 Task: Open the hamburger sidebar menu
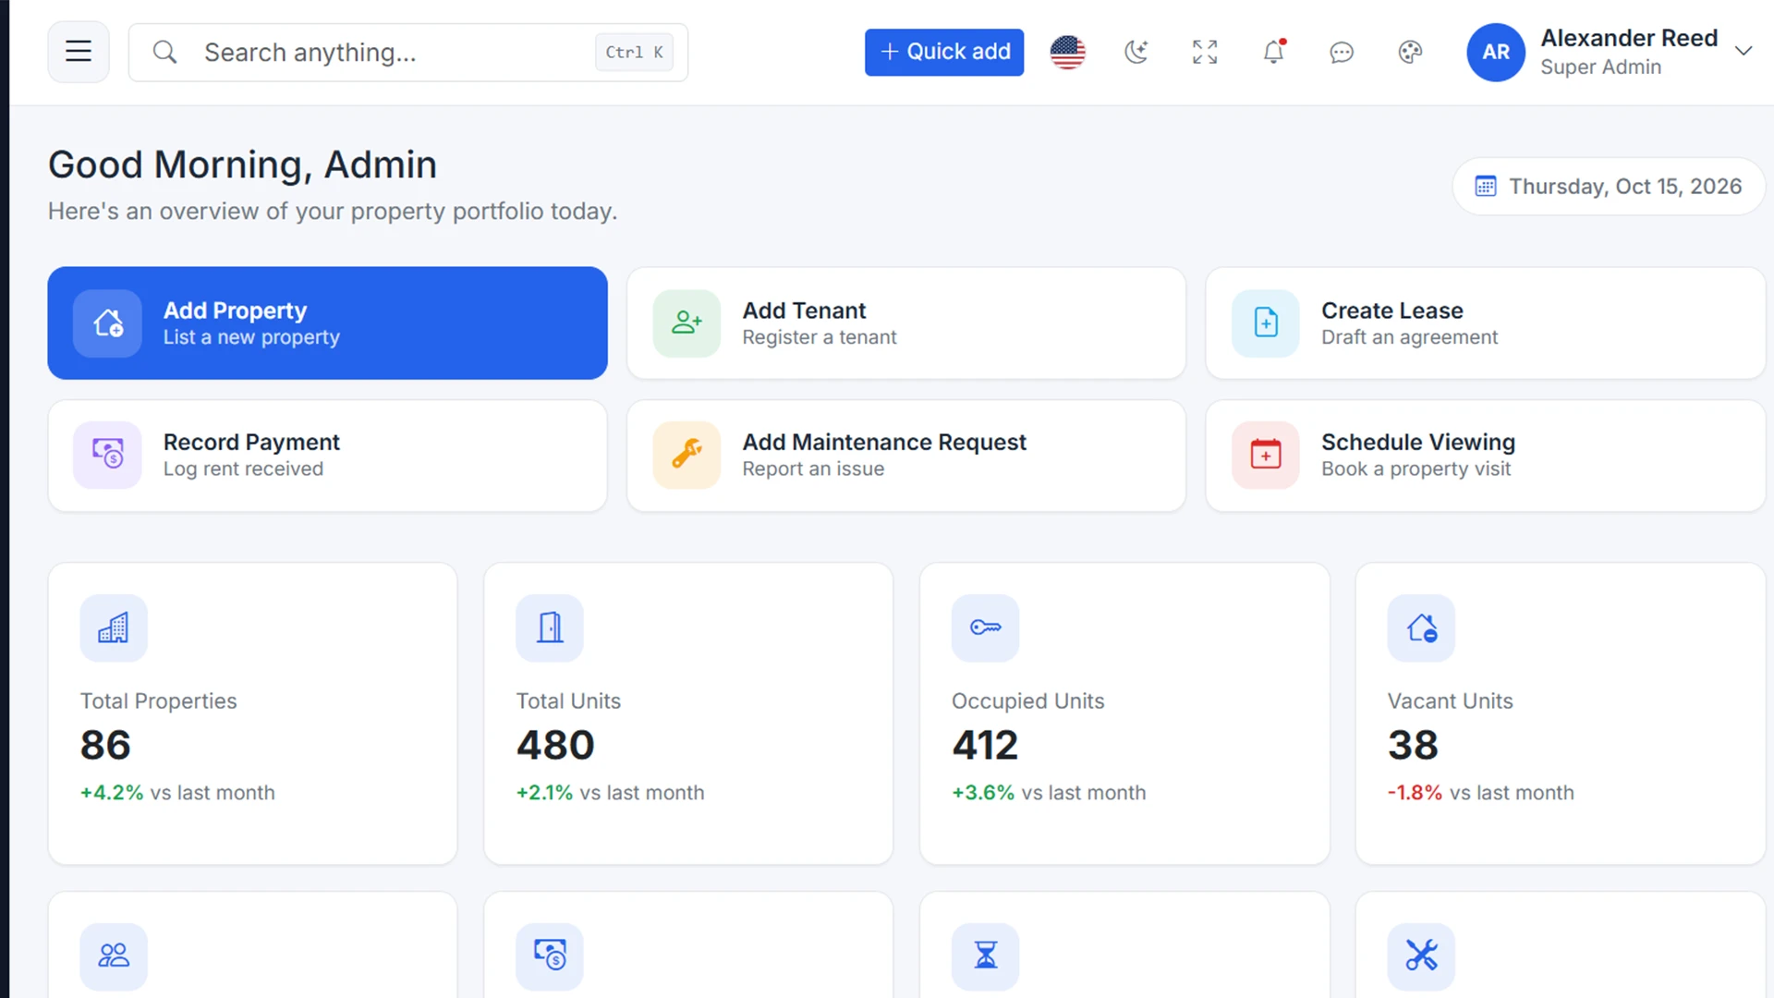tap(79, 52)
